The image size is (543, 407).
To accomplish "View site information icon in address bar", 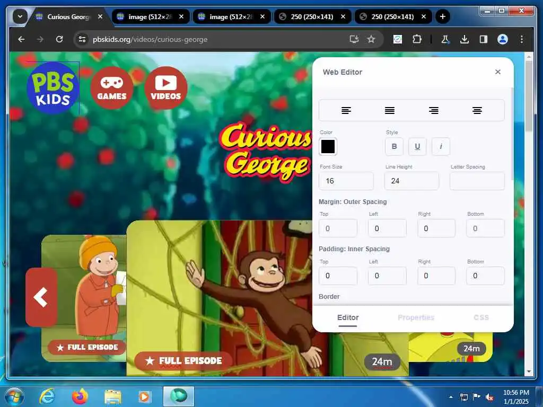I will click(82, 39).
